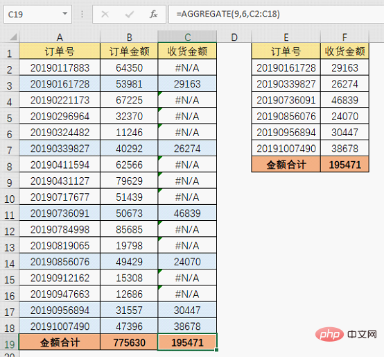Viewport: 384px width, 357px height.
Task: Select cell A7 with order 20190339827
Action: 60,149
